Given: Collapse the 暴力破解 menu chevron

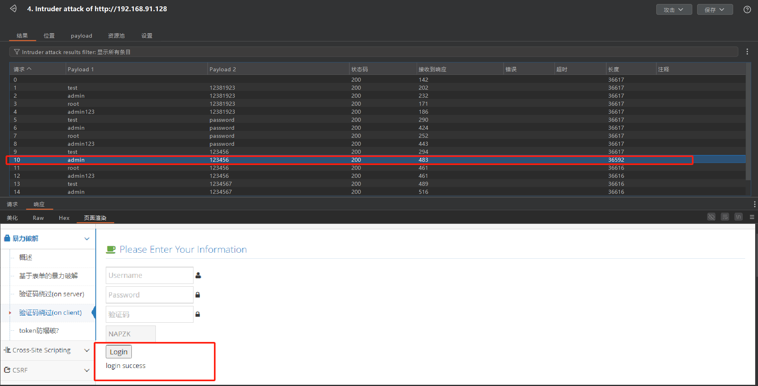Looking at the screenshot, I should (x=87, y=239).
